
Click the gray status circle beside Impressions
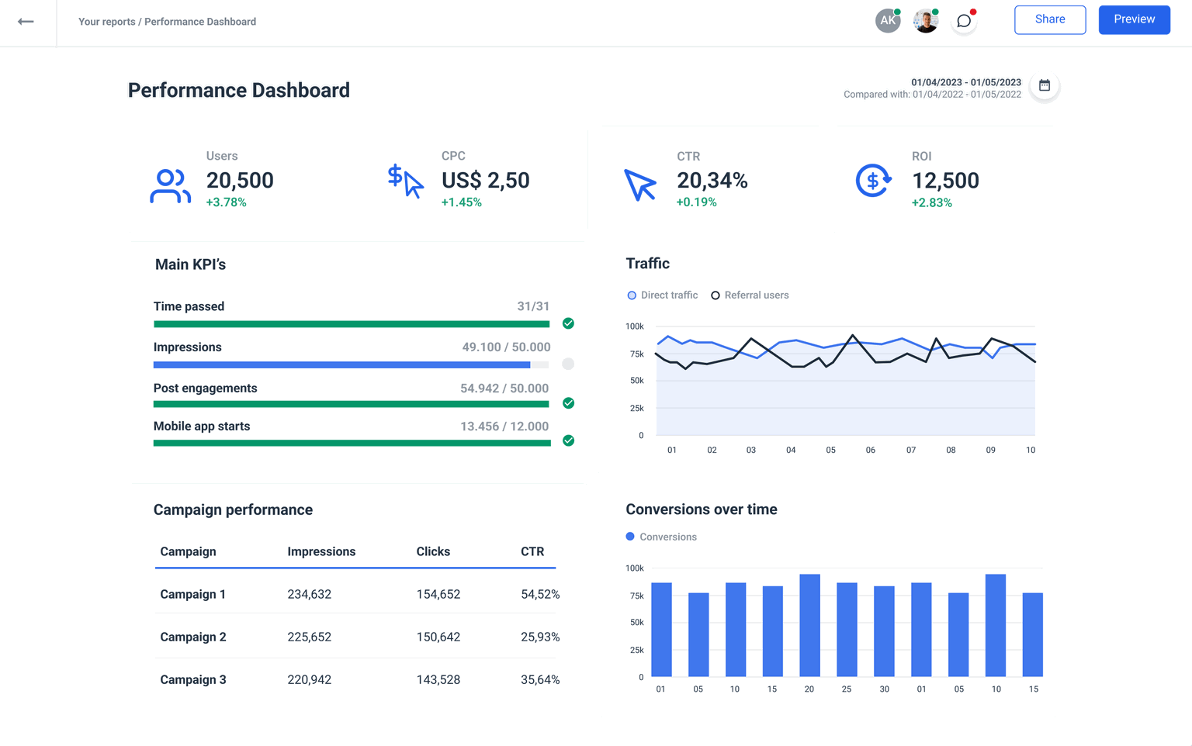[x=568, y=364]
